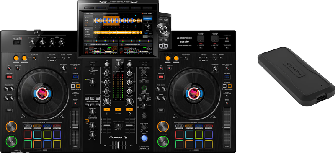The height and width of the screenshot is (153, 335).
Task: Flip the AUX input selector switch
Action: point(93,73)
